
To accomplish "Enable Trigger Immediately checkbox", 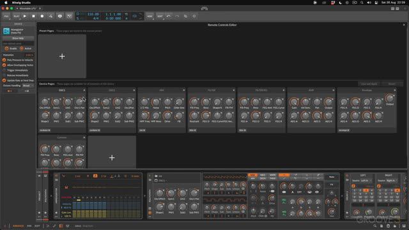I will point(4,70).
